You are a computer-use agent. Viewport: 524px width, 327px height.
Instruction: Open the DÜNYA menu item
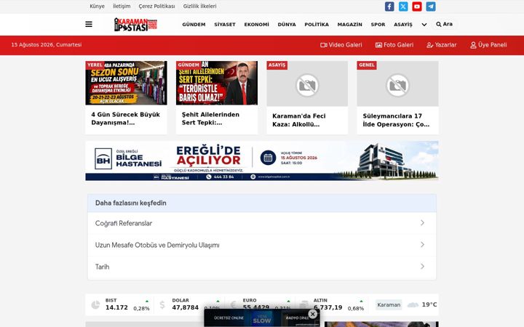click(287, 25)
